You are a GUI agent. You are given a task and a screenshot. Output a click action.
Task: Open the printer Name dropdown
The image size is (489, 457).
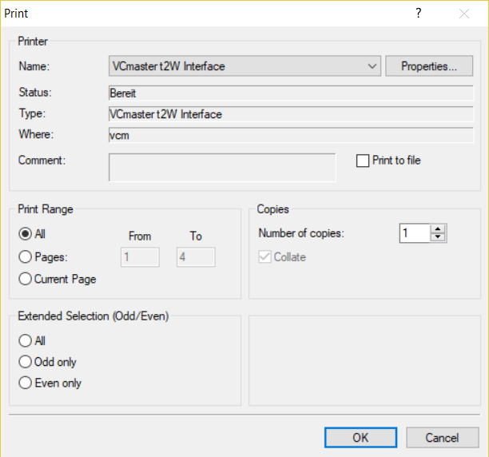(x=245, y=66)
